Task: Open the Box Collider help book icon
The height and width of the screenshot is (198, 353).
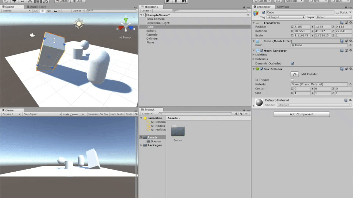Action: click(x=342, y=69)
